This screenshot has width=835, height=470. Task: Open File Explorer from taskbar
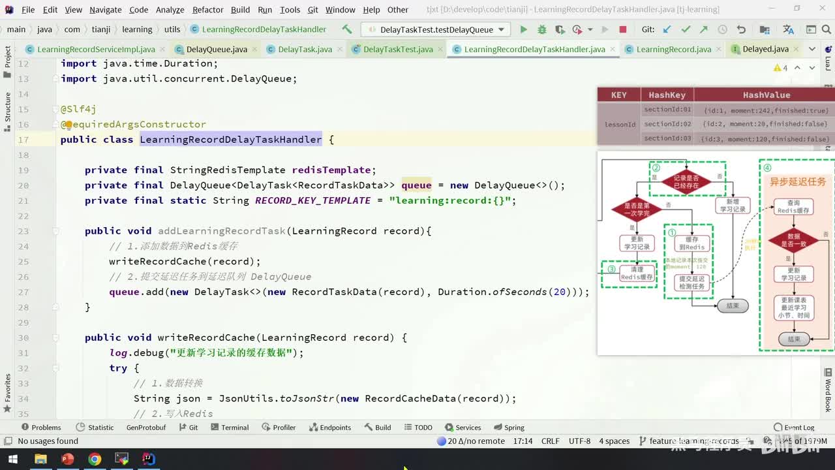40,459
